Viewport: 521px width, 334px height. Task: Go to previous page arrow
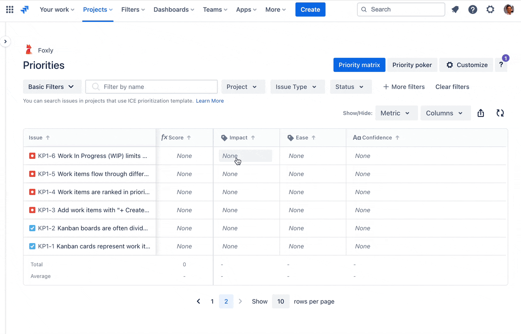point(199,301)
